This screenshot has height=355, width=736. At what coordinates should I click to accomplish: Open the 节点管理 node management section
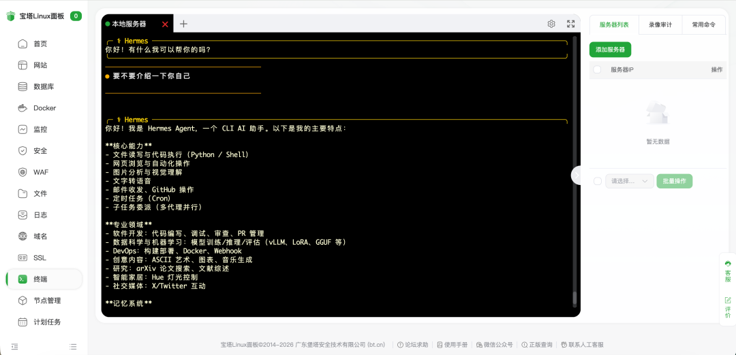pos(44,301)
